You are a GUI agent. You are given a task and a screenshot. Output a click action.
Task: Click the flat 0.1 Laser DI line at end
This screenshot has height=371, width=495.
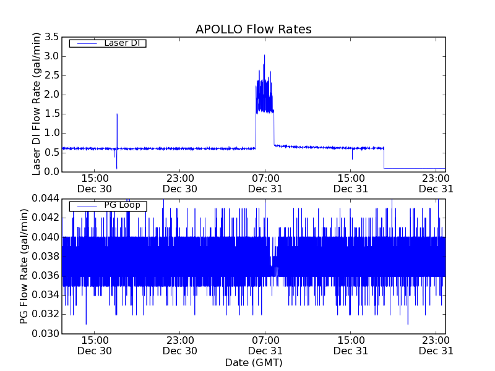click(415, 168)
